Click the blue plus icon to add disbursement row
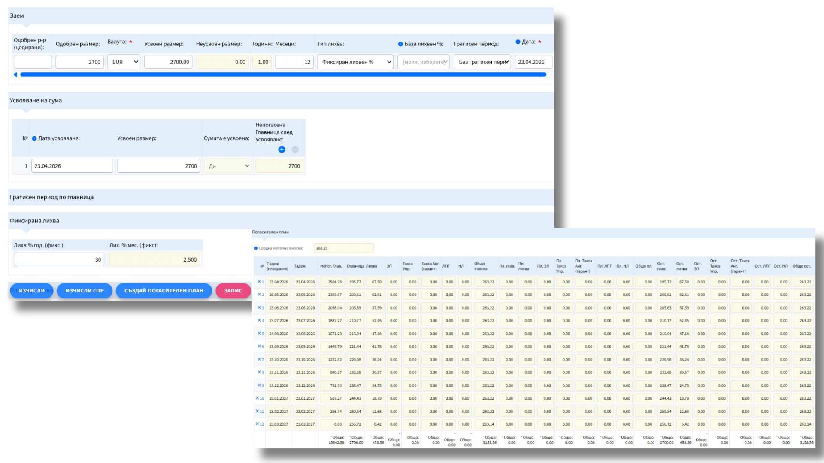The image size is (824, 463). click(x=282, y=150)
